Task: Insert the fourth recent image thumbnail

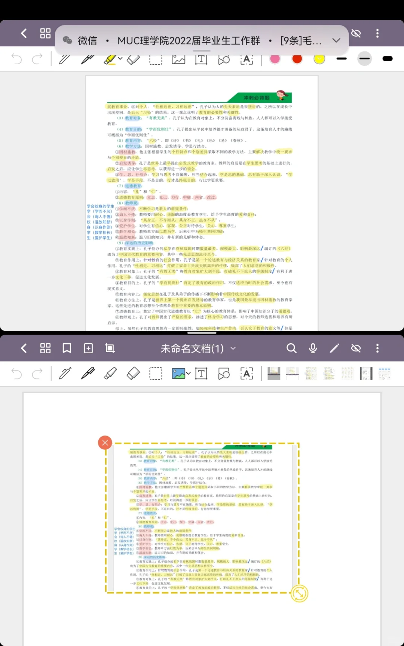Action: click(x=329, y=373)
